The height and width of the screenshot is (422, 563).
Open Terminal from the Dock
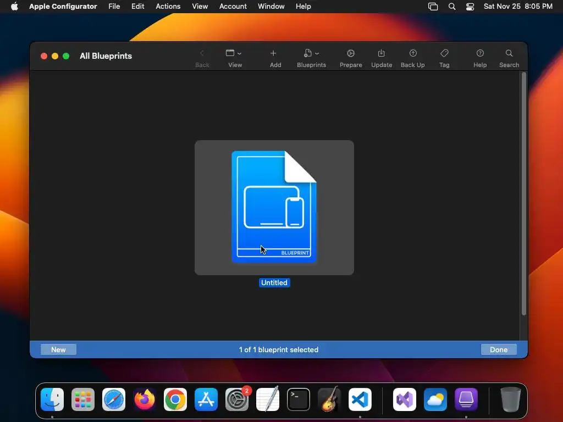(299, 399)
